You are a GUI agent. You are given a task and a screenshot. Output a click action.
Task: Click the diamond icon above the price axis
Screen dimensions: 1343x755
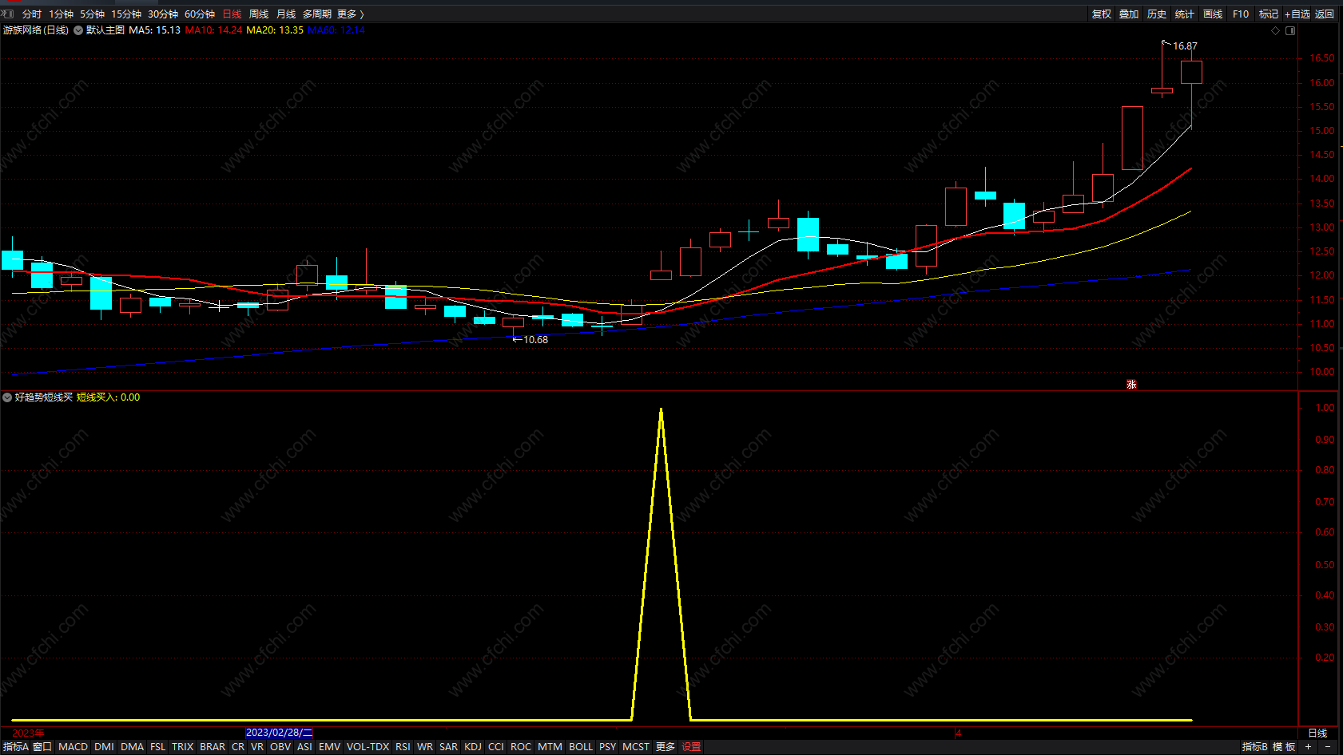(x=1275, y=30)
